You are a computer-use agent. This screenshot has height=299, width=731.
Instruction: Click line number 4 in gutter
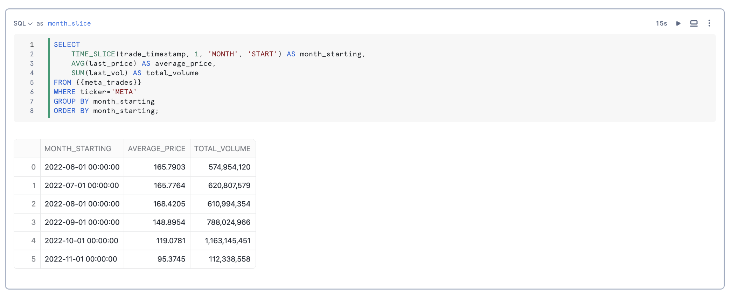32,73
